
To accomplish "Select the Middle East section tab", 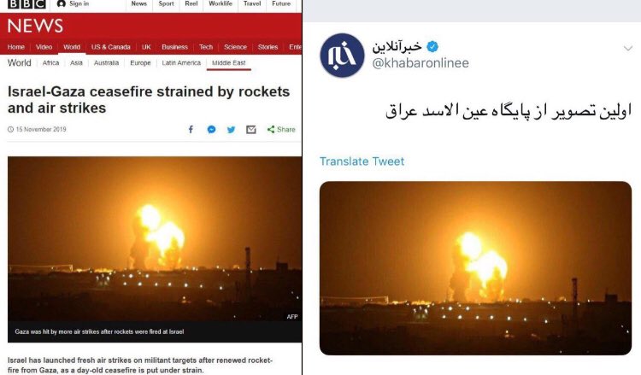I will coord(228,63).
